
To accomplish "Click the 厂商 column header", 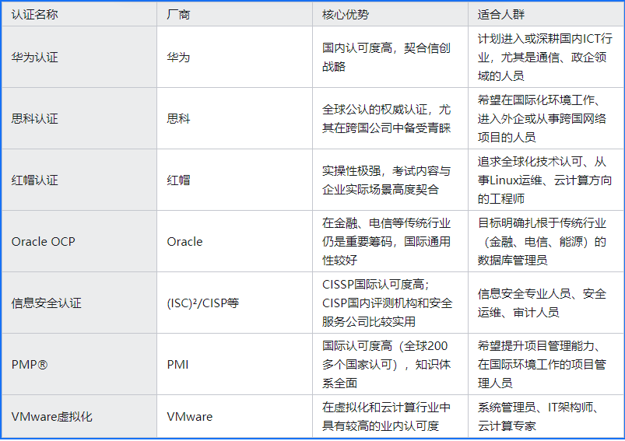I will [x=235, y=14].
